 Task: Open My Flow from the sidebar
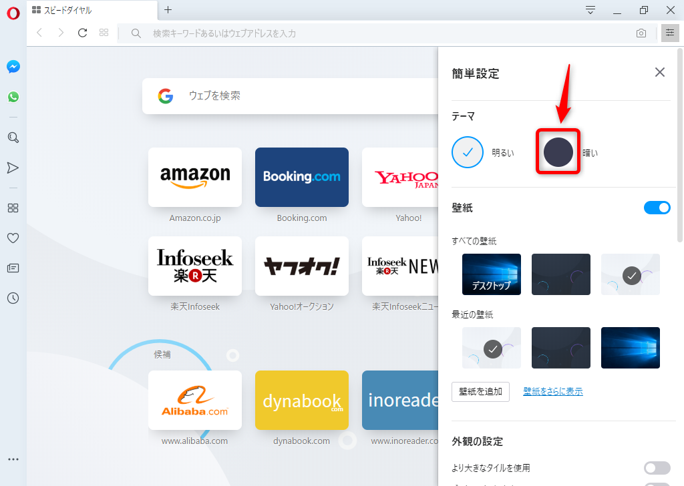pyautogui.click(x=13, y=168)
